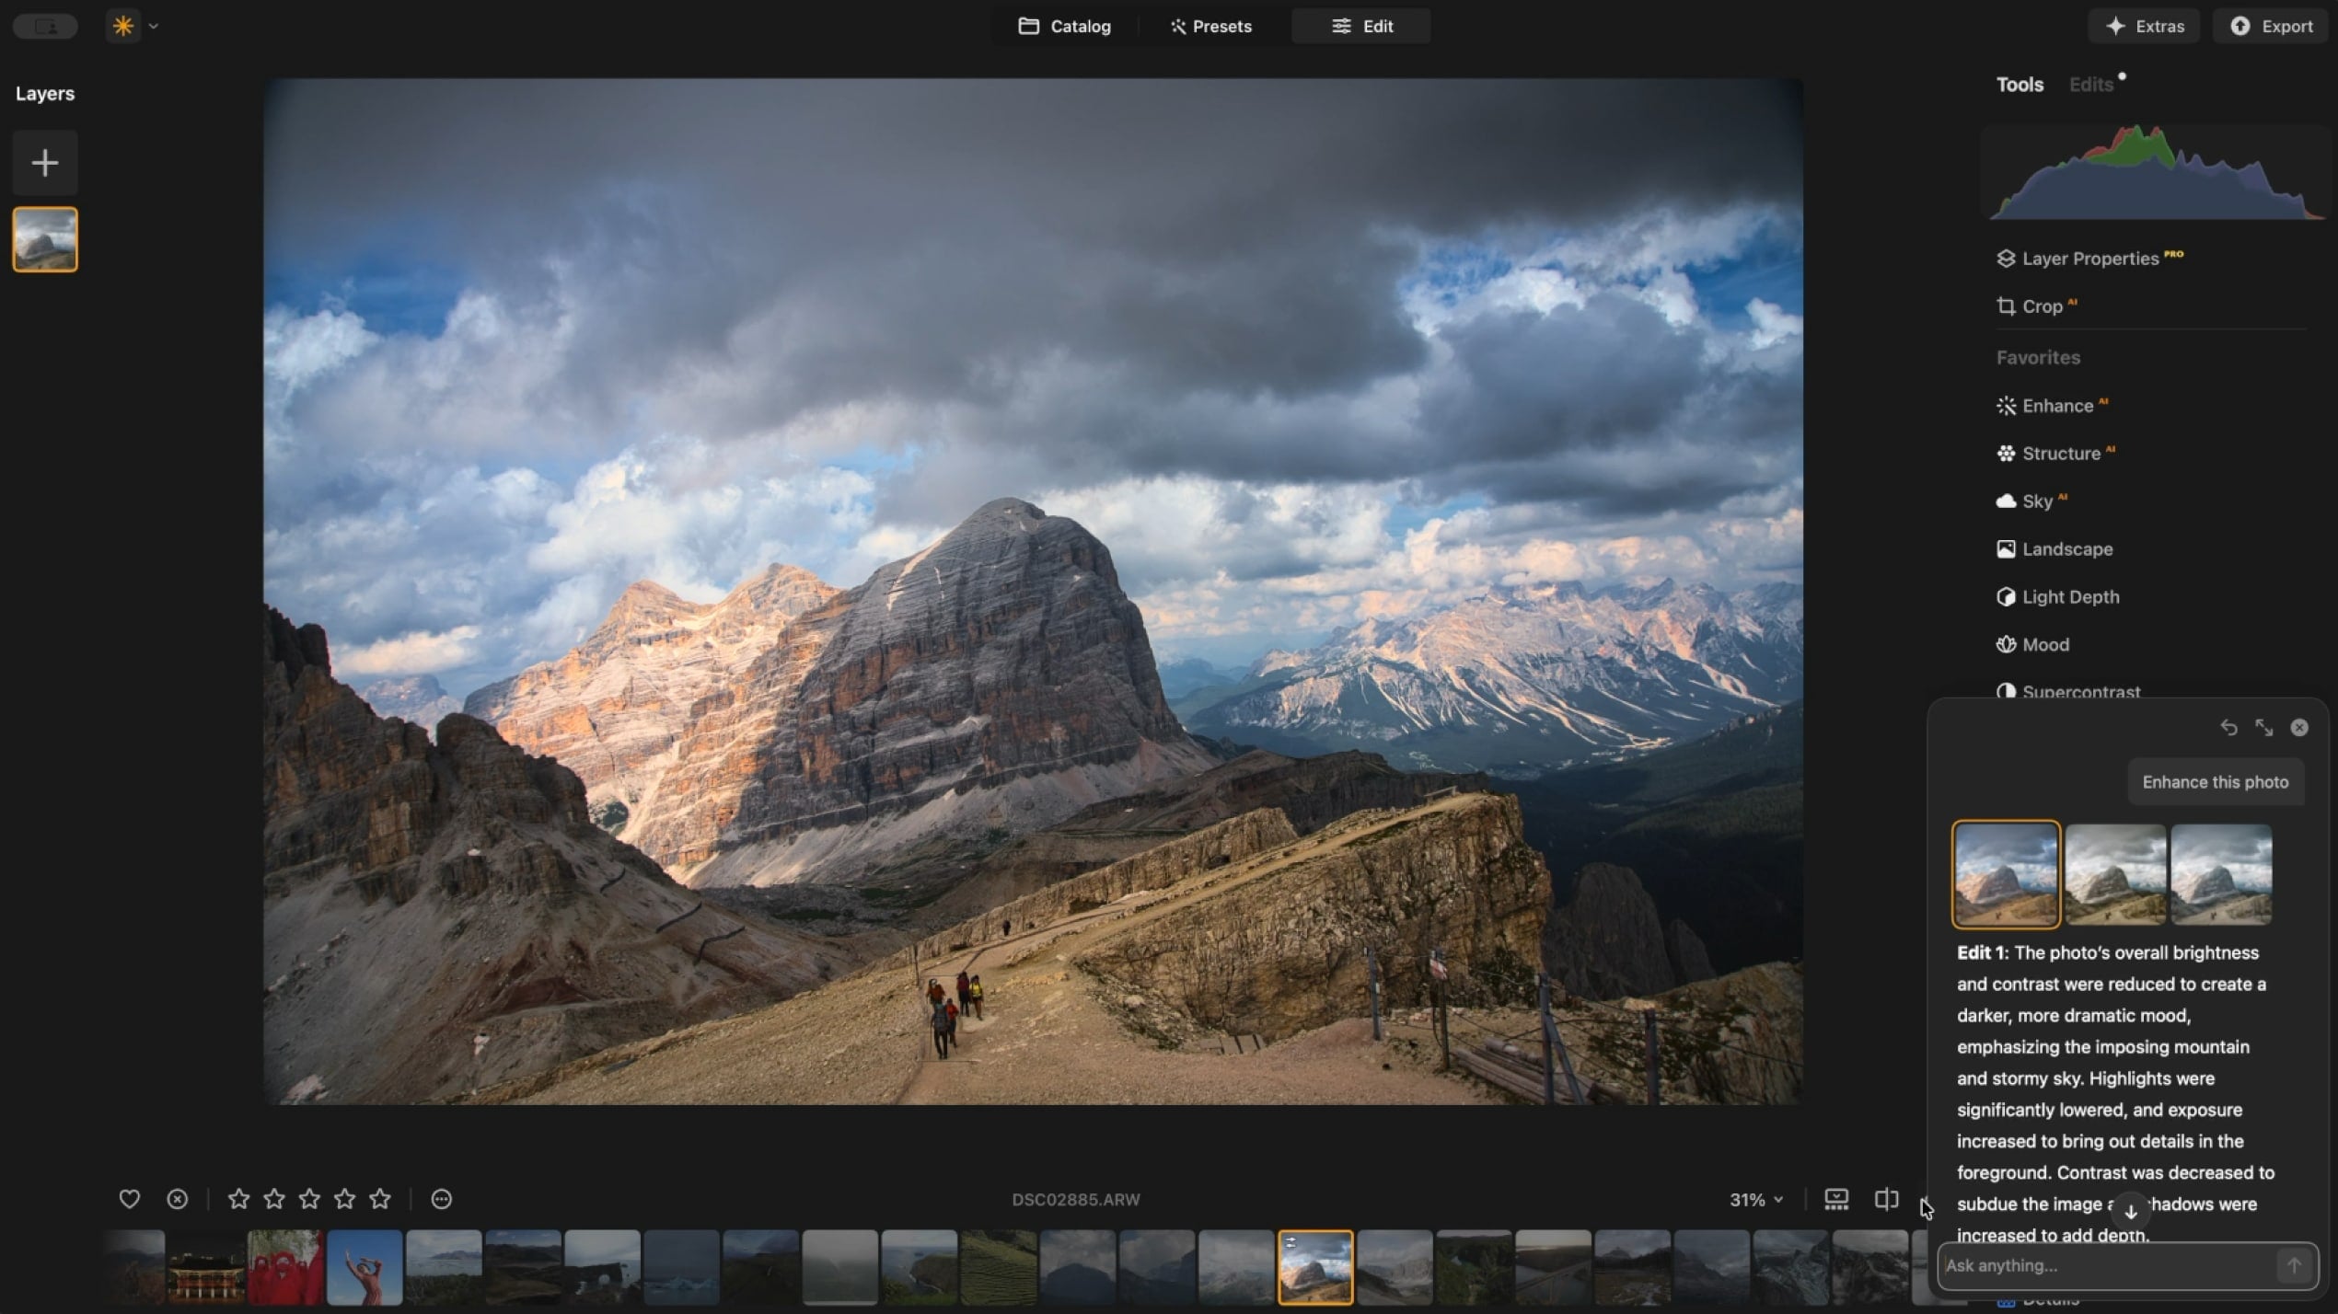Screen dimensions: 2338x1314
Task: Select the first AI edit variant thumbnail
Action: [2006, 874]
